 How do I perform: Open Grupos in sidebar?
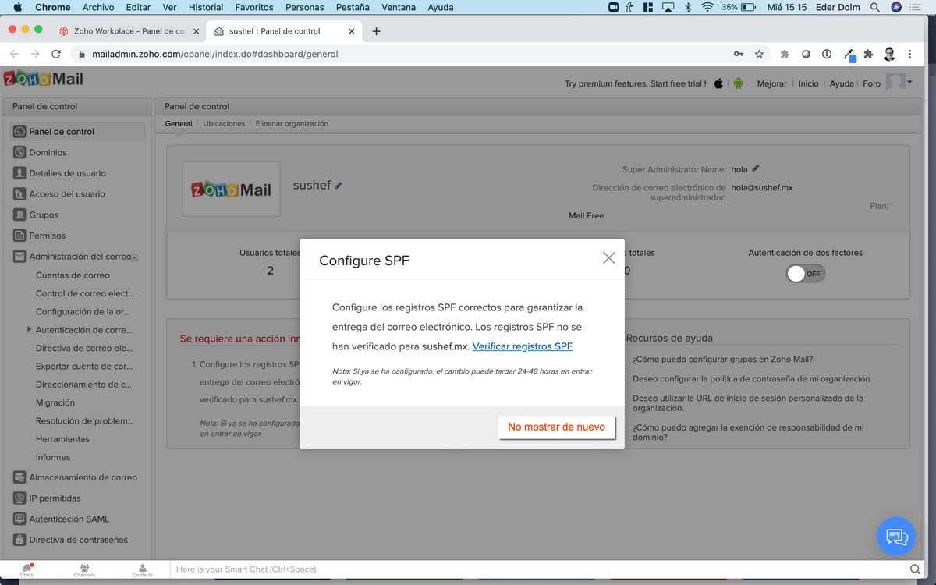tap(44, 214)
